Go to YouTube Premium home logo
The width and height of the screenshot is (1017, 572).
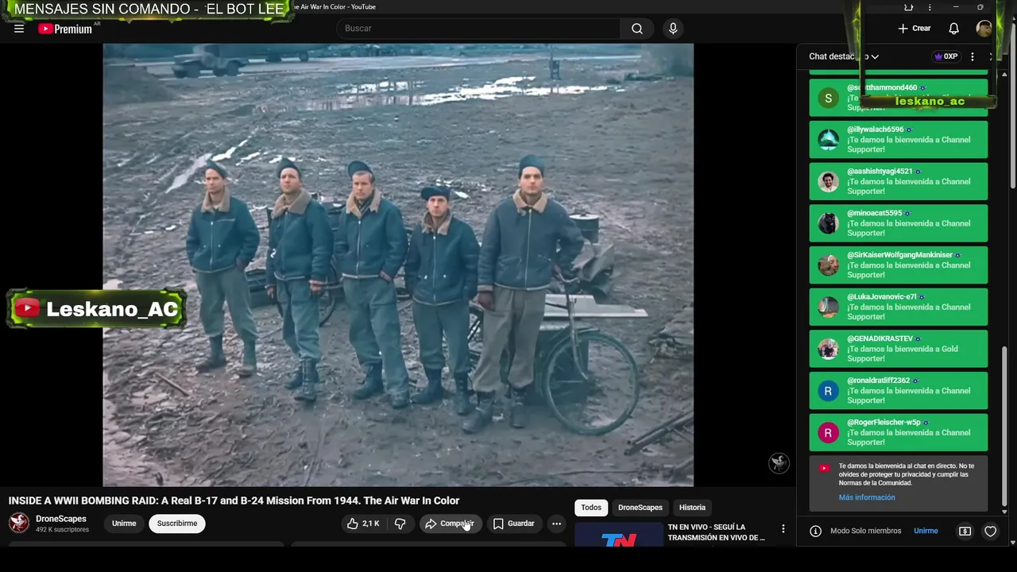pyautogui.click(x=67, y=29)
